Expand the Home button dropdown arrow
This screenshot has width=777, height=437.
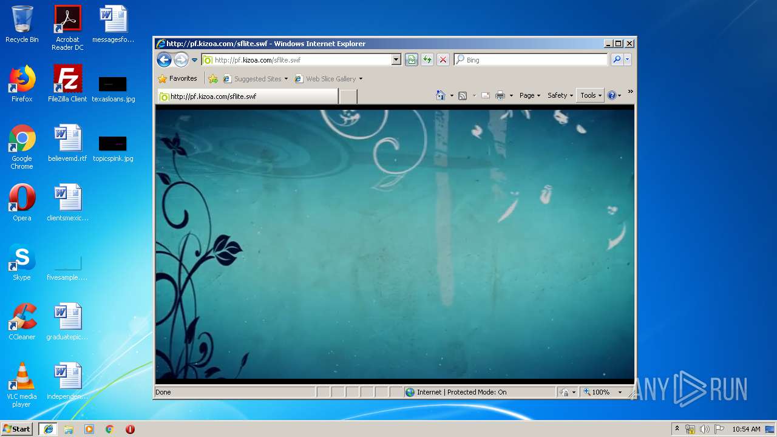pyautogui.click(x=451, y=95)
